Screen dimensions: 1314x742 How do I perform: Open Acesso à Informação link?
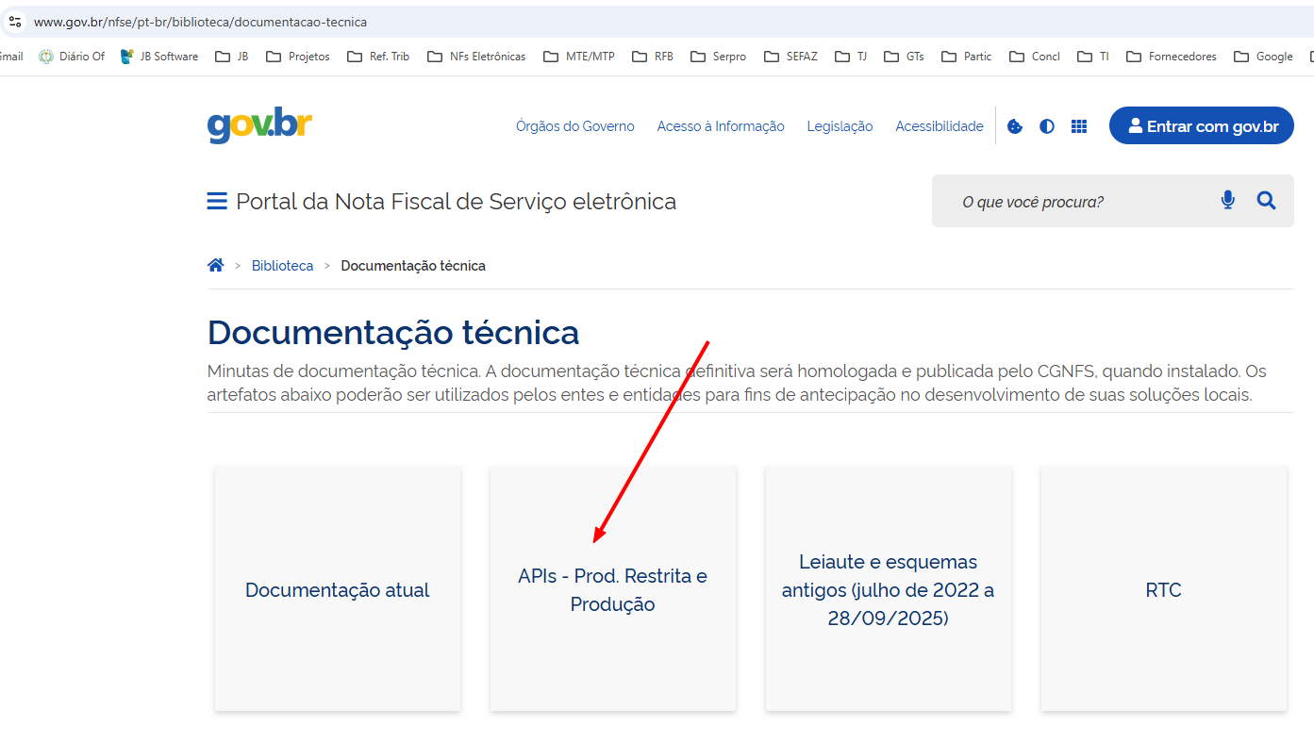pyautogui.click(x=721, y=126)
